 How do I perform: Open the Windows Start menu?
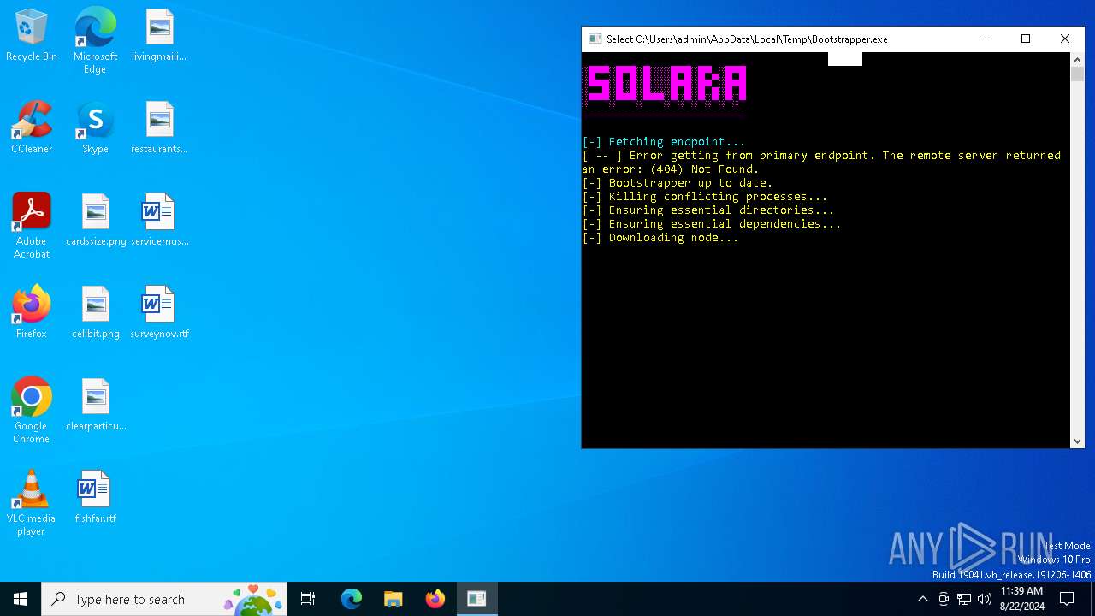21,599
